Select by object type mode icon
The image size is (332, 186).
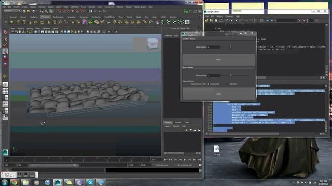[46, 11]
